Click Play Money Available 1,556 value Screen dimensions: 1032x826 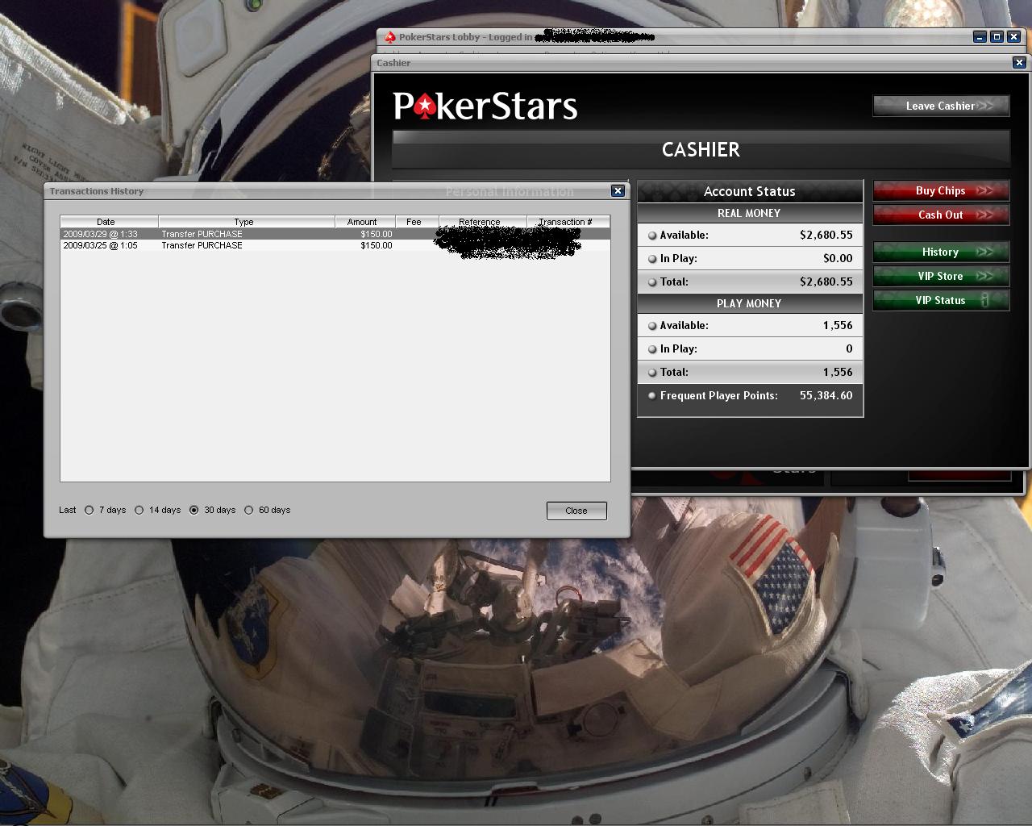coord(838,325)
